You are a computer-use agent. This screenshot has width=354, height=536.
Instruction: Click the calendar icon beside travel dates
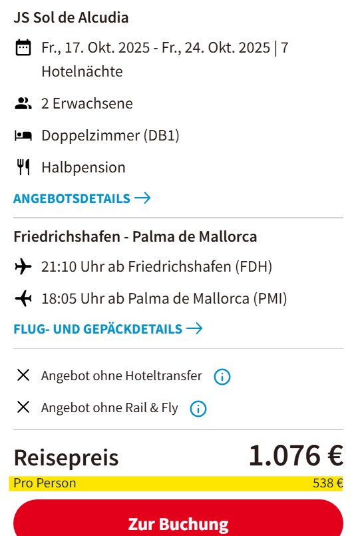23,47
